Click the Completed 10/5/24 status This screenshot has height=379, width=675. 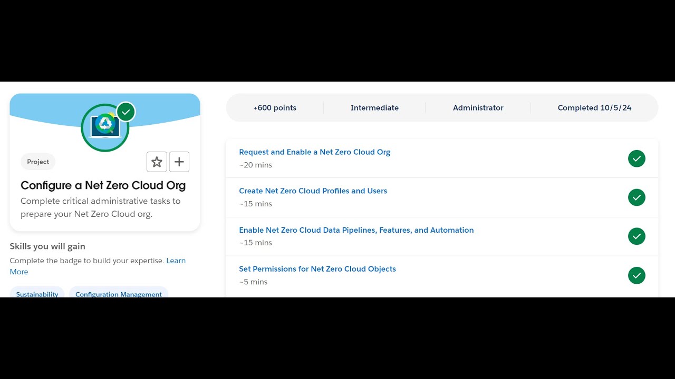594,108
